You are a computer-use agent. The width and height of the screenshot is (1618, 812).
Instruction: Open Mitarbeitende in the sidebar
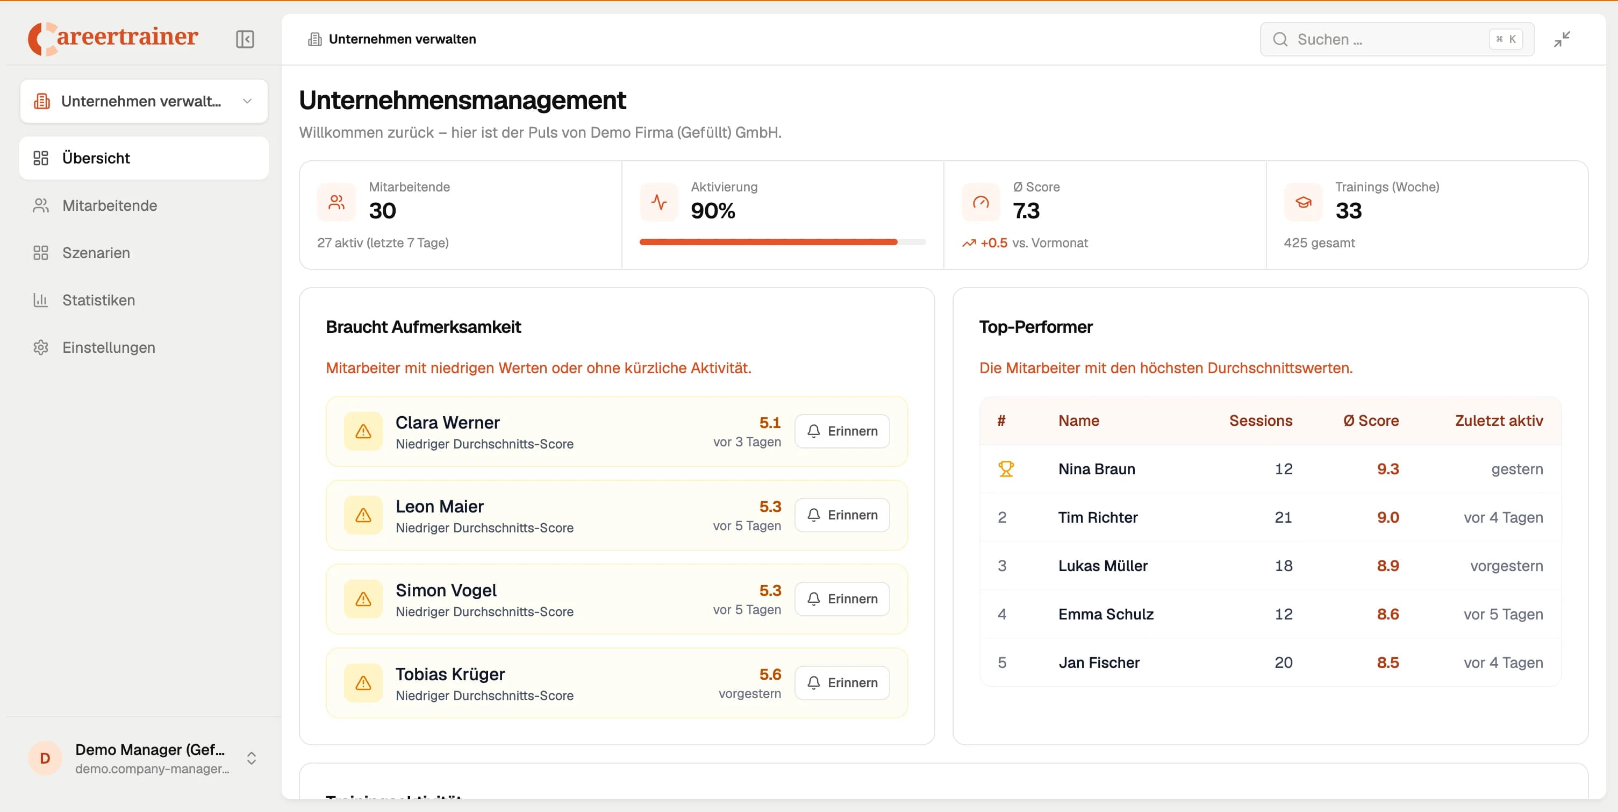[x=144, y=205]
